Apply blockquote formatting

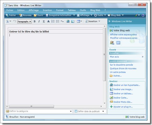(x=62, y=21)
